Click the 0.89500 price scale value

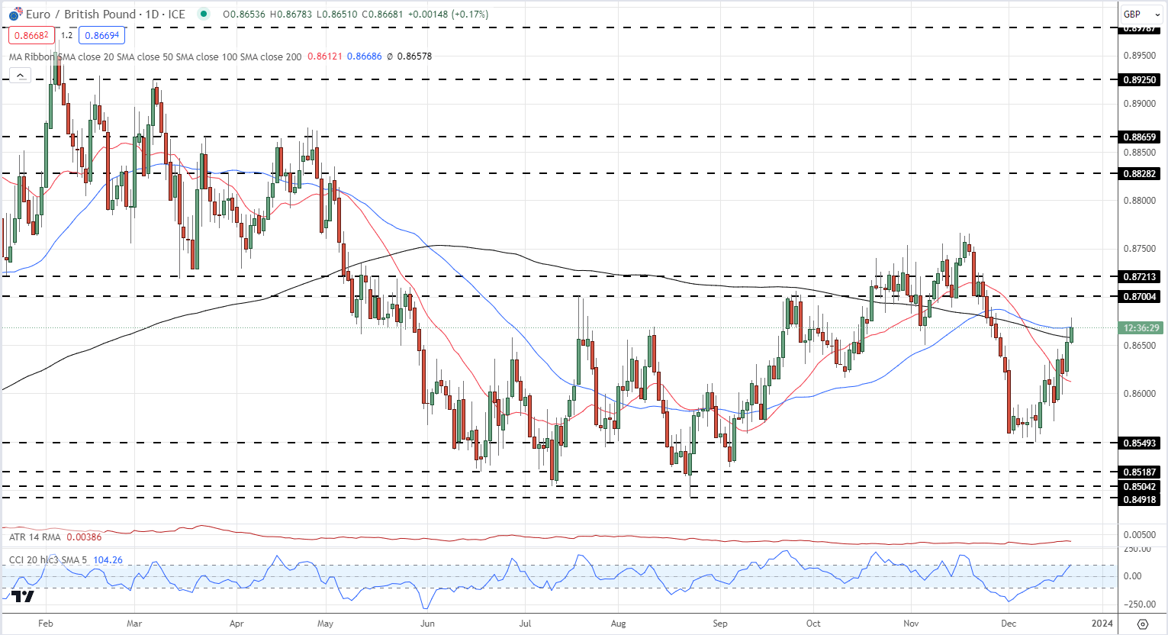pos(1139,56)
